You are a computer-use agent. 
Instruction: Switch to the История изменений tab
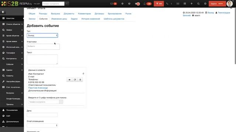click(x=91, y=19)
